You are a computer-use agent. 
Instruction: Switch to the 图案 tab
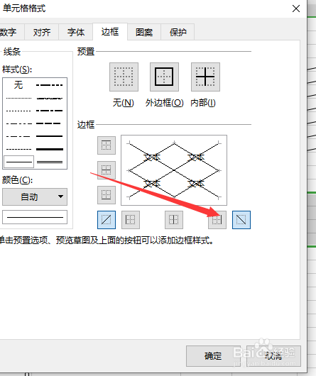(144, 32)
